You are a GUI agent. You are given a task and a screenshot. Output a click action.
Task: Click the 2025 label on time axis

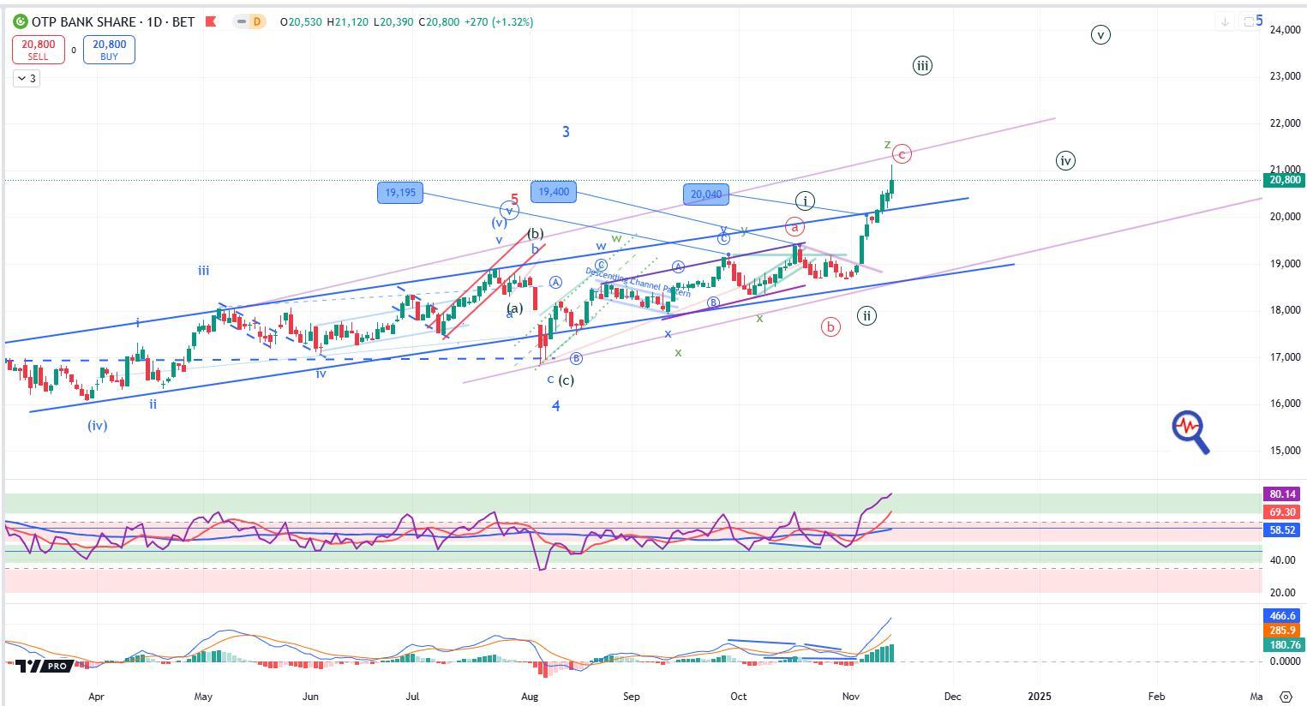[1039, 697]
